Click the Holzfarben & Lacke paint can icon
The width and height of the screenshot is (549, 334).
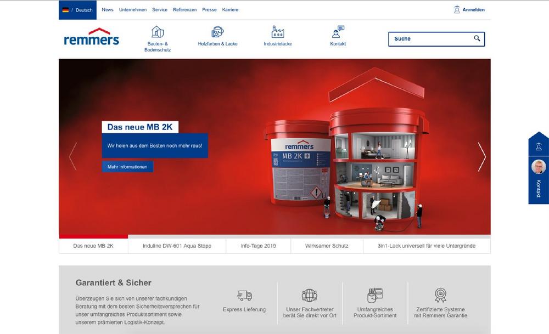[217, 32]
